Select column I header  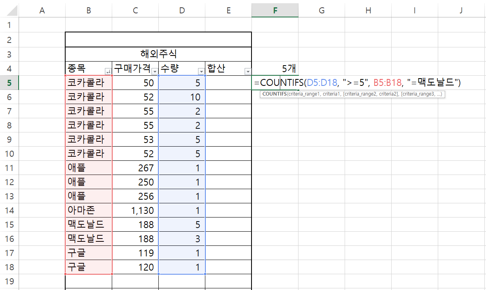(x=414, y=11)
